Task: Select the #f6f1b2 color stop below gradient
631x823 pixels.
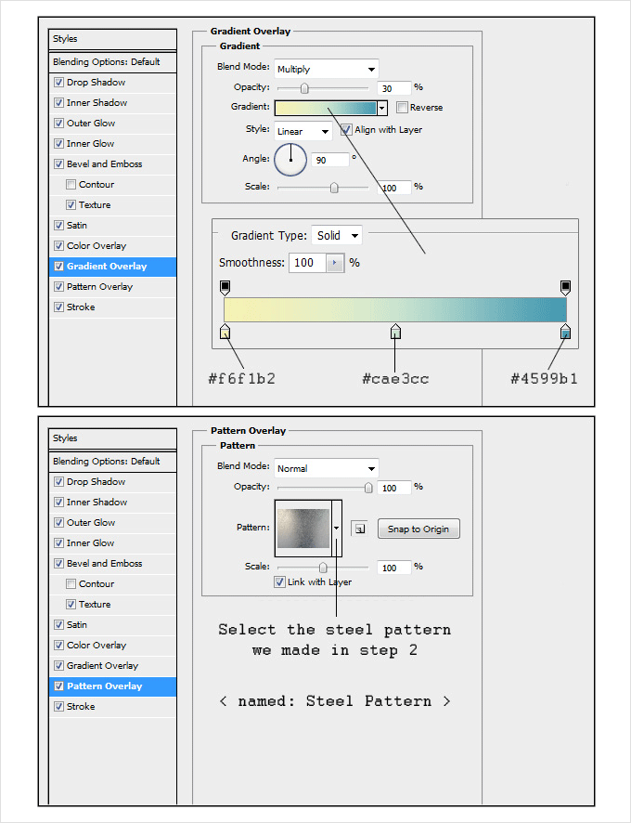Action: 225,333
